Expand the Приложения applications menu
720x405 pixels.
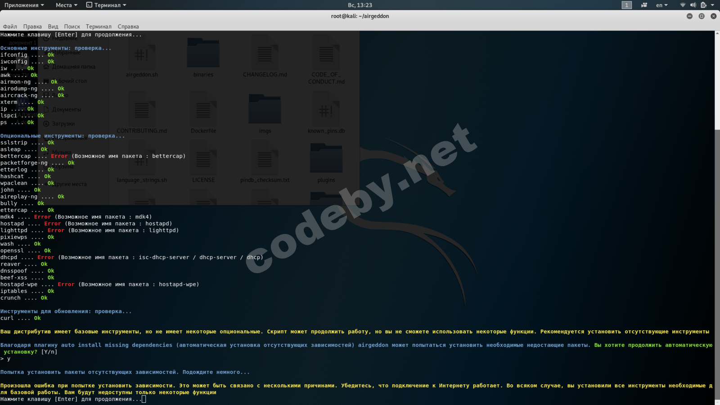[24, 5]
